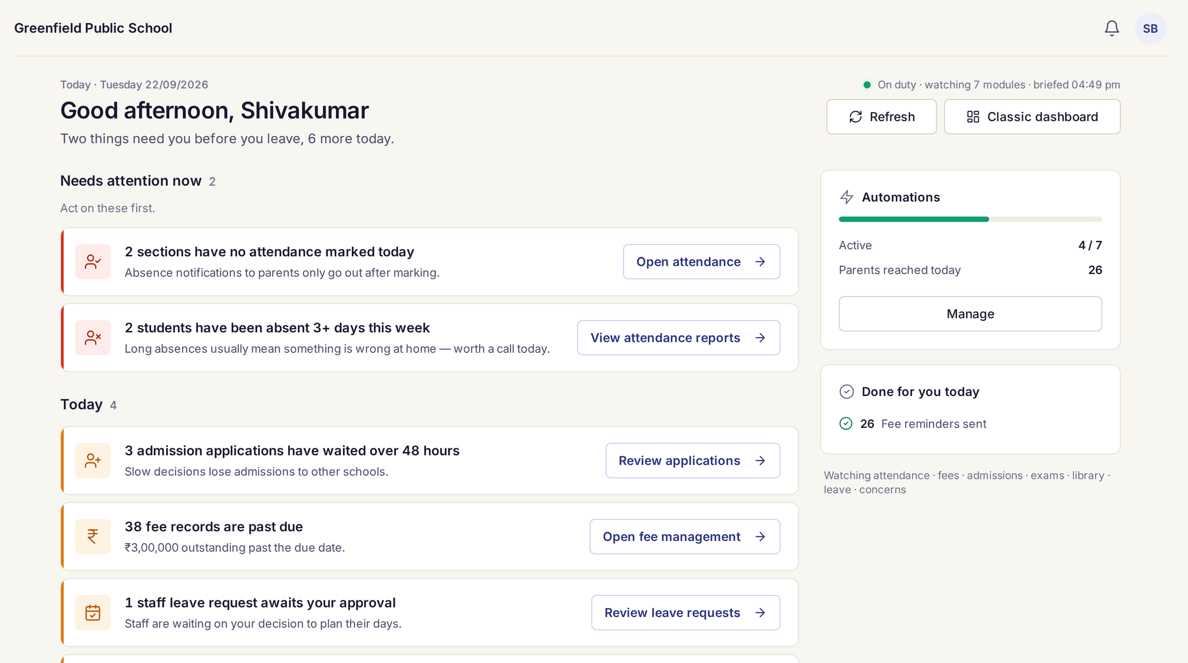Click the Greenfield Public School title
1188x663 pixels.
[x=93, y=28]
